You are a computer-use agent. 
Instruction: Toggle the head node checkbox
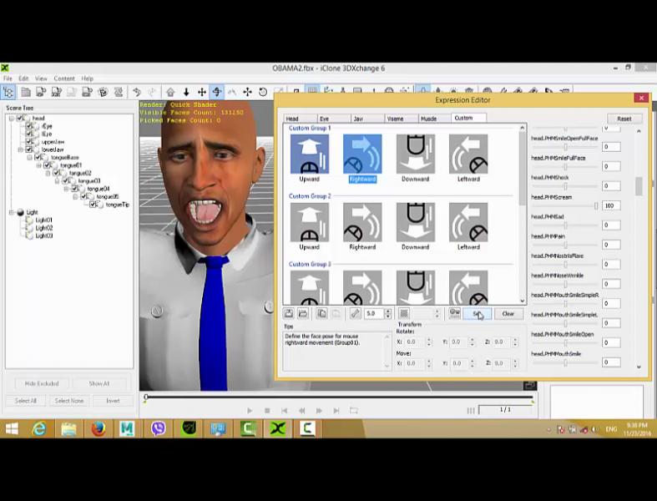click(20, 119)
